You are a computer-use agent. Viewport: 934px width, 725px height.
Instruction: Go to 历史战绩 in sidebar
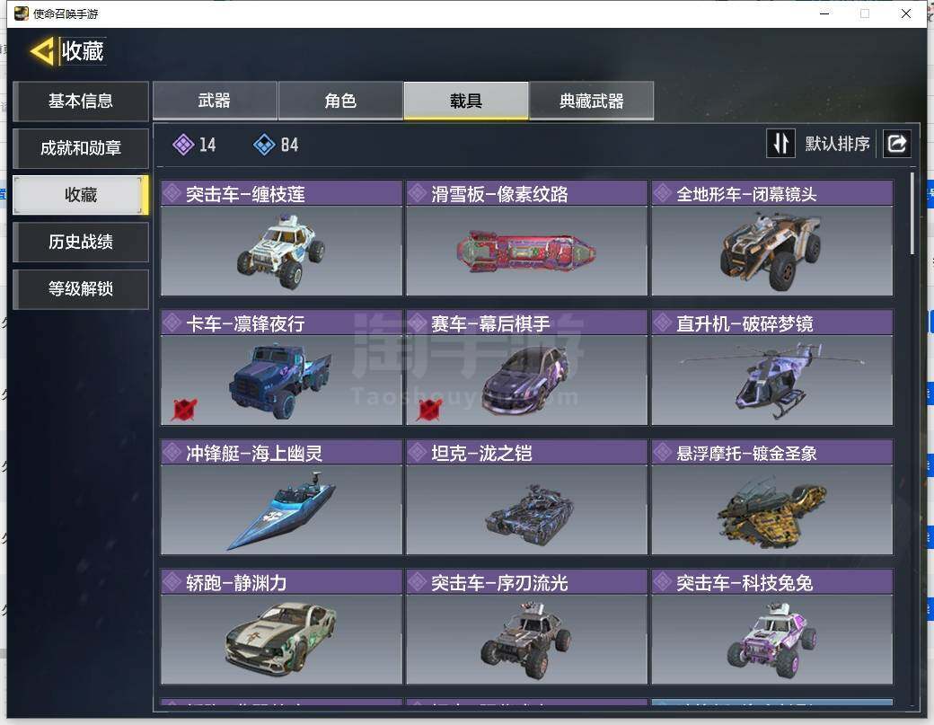pyautogui.click(x=81, y=242)
